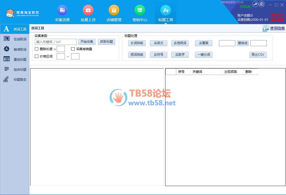Click the 短词排前 button

(x=137, y=55)
